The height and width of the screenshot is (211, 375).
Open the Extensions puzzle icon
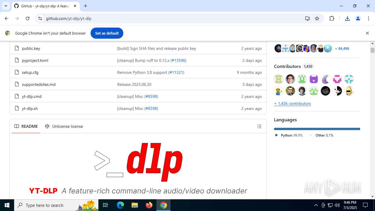pos(332,18)
